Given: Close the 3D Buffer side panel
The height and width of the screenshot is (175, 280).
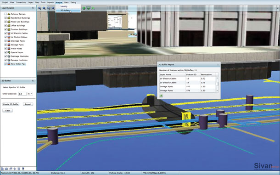Looking at the screenshot, I should tap(33, 81).
